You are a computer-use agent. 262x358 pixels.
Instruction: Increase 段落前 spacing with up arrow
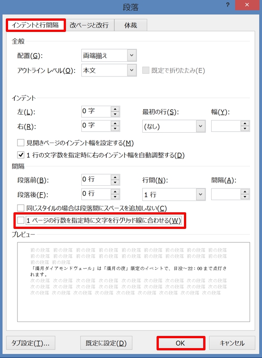click(x=115, y=177)
